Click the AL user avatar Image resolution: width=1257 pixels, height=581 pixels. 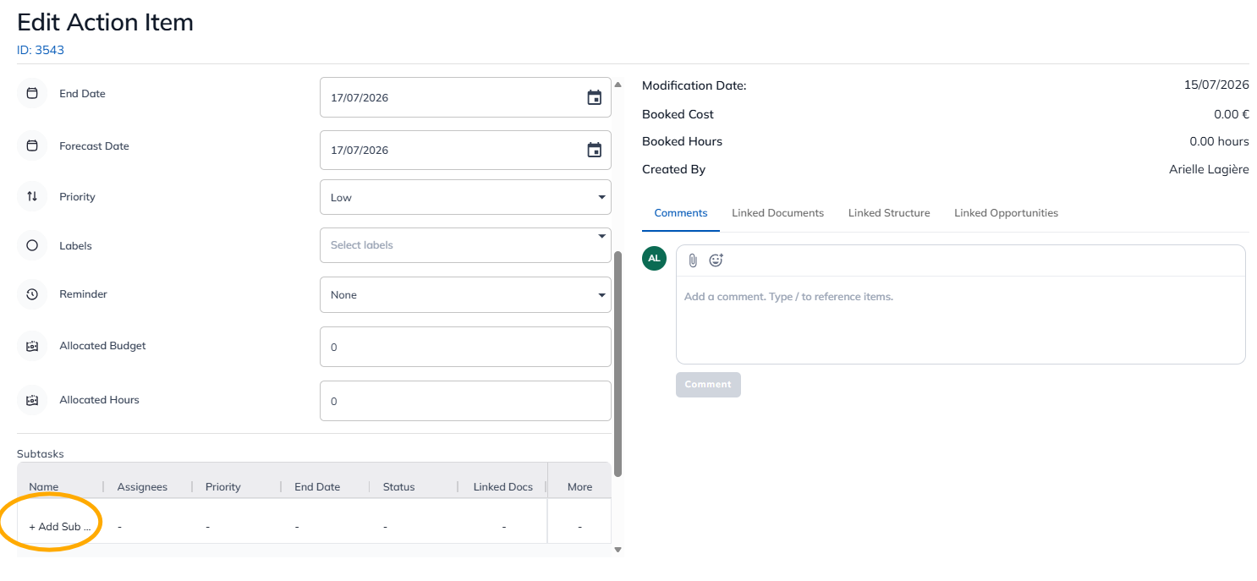coord(655,258)
